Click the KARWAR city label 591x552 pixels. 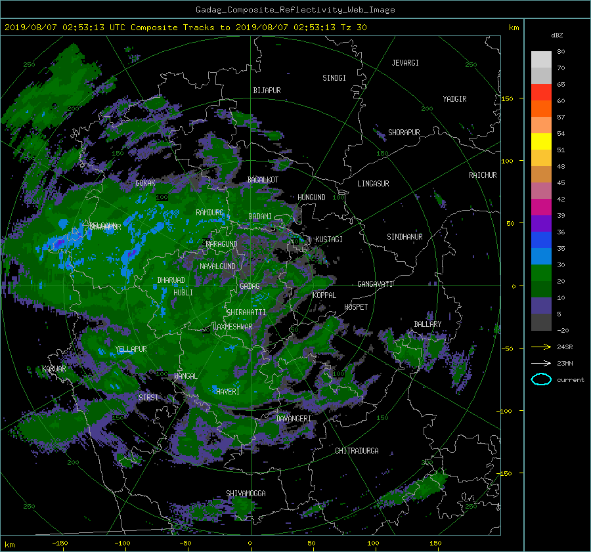pyautogui.click(x=54, y=369)
